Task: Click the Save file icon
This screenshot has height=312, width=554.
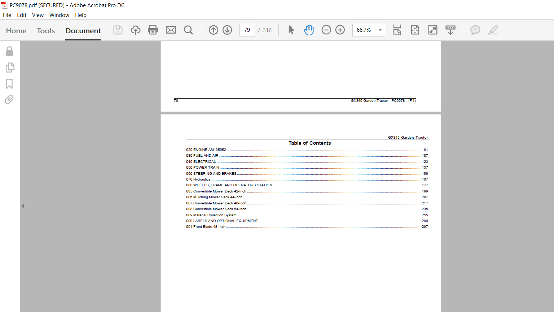Action: (118, 30)
